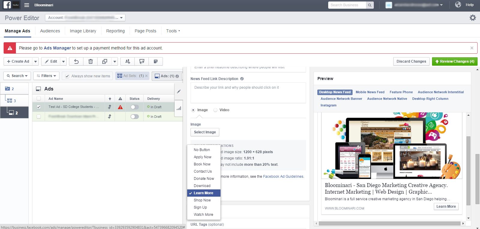Screen dimensions: 480x229
Task: Select the Video radio button
Action: [215, 110]
